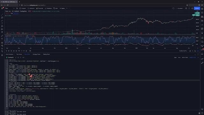The image size is (204, 115).
Task: Open the notification bell in right sidebar
Action: coord(202,54)
